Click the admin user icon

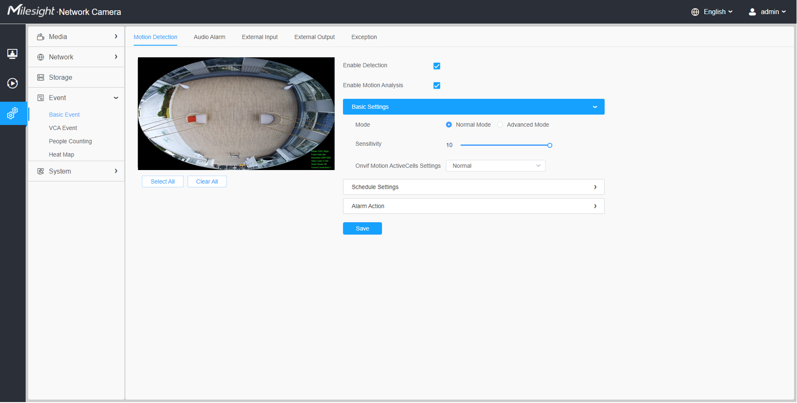pos(752,12)
